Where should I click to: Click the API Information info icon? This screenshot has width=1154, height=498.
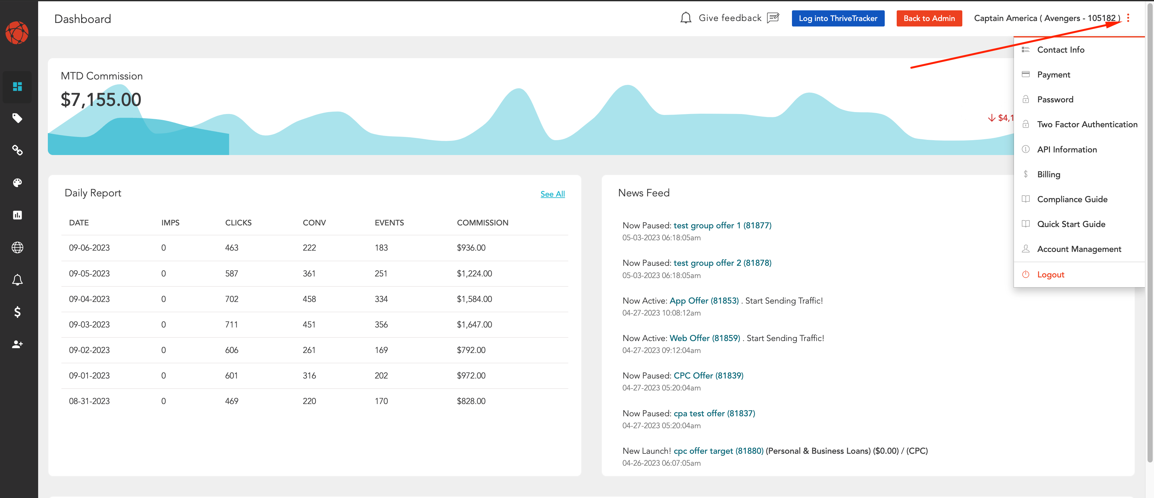1025,150
